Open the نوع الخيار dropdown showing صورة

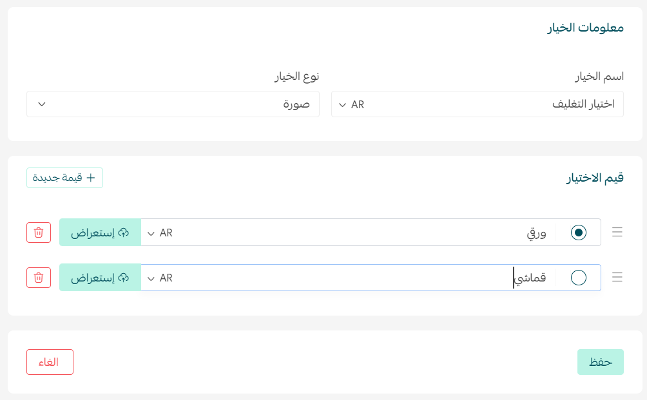[x=173, y=104]
